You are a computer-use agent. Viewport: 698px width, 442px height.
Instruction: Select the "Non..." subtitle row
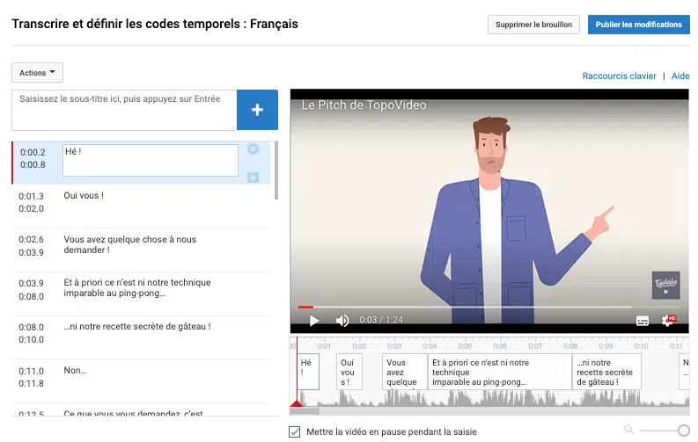pos(141,381)
